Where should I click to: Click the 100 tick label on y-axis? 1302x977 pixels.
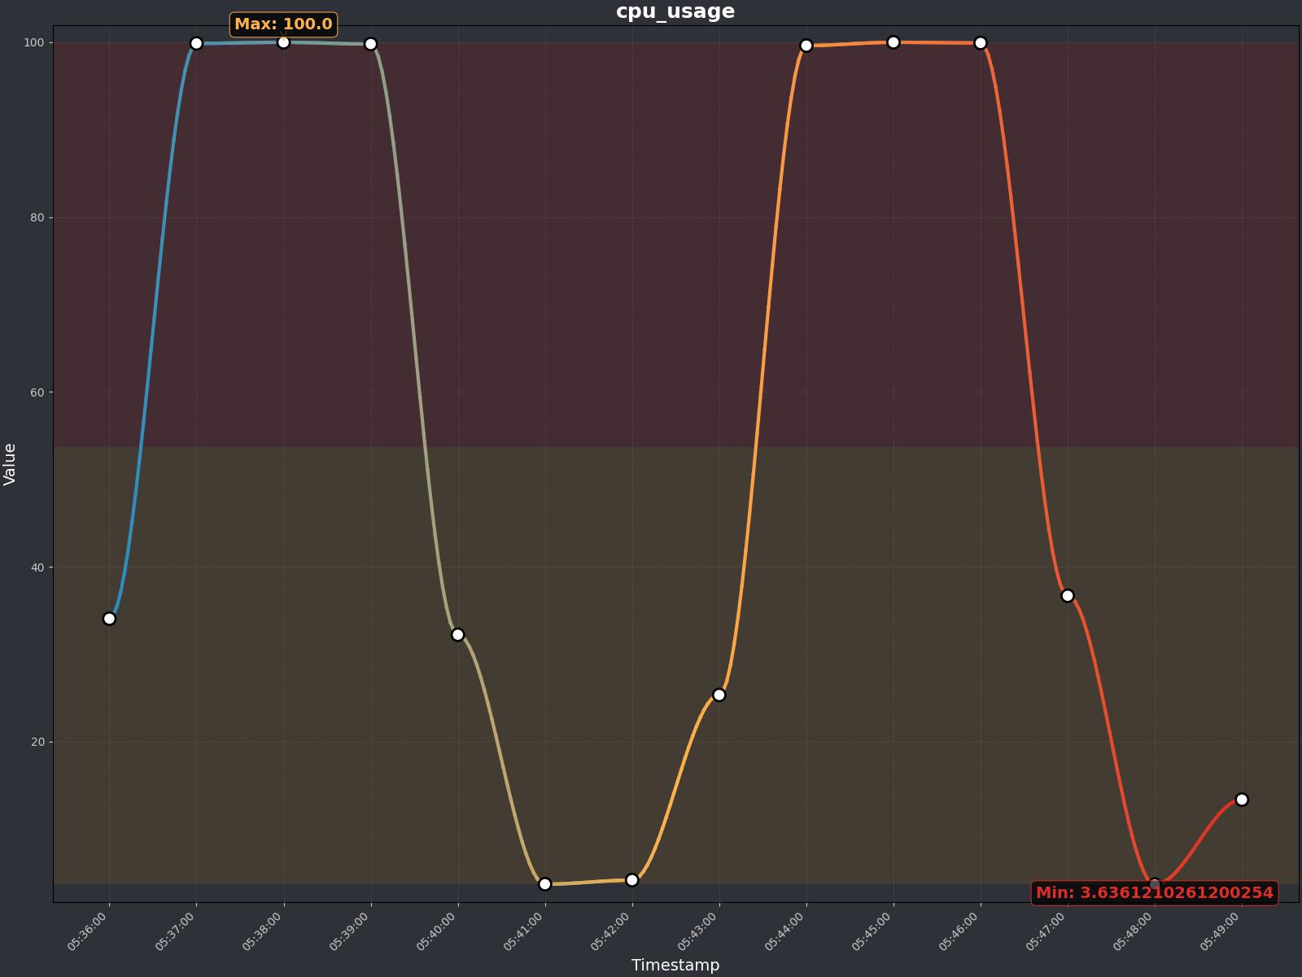pyautogui.click(x=35, y=42)
